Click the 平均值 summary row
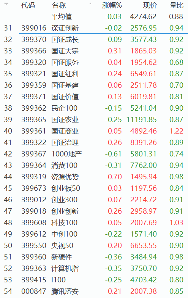188x298 pixels. [x=94, y=17]
